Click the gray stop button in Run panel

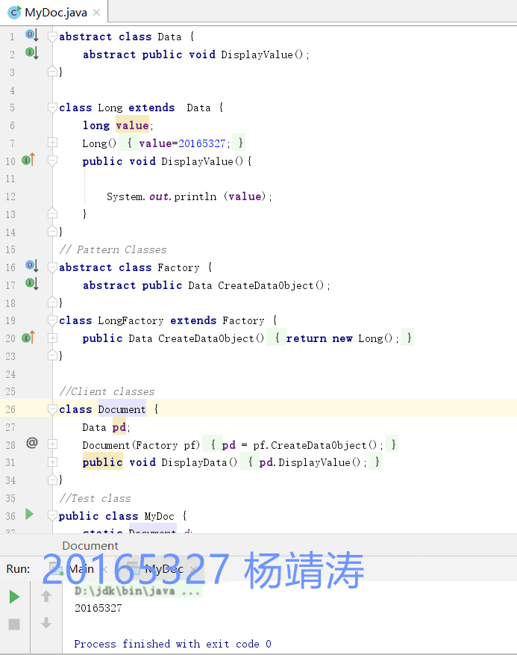click(14, 624)
